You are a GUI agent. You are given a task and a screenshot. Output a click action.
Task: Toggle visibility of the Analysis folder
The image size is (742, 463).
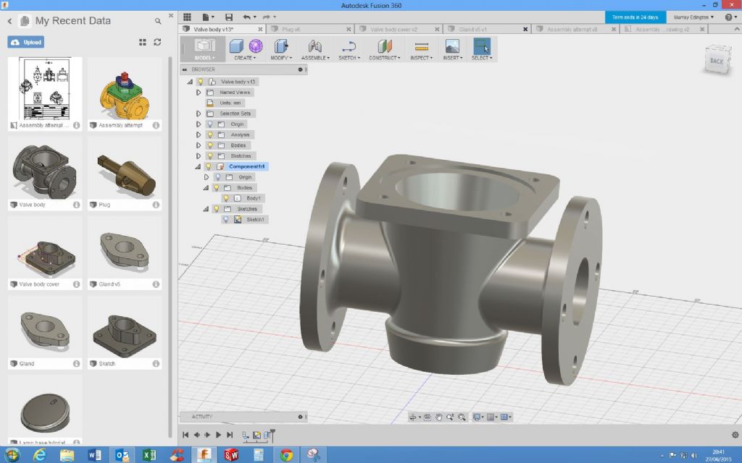click(211, 135)
